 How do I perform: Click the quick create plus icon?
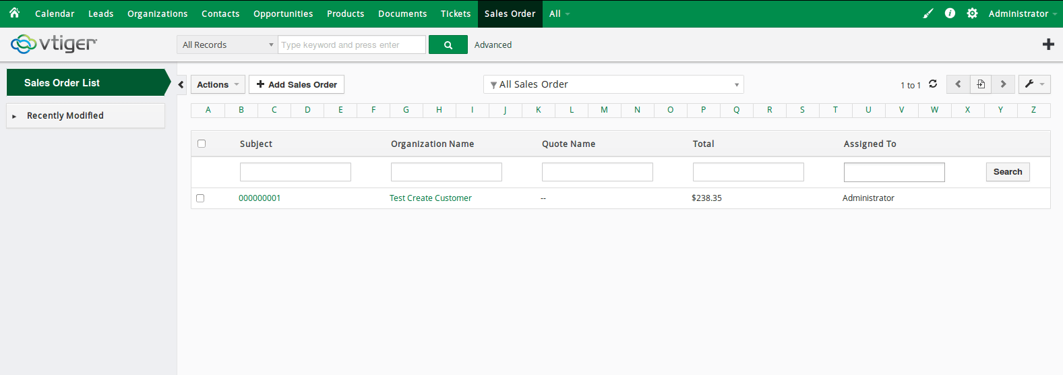[x=1048, y=45]
